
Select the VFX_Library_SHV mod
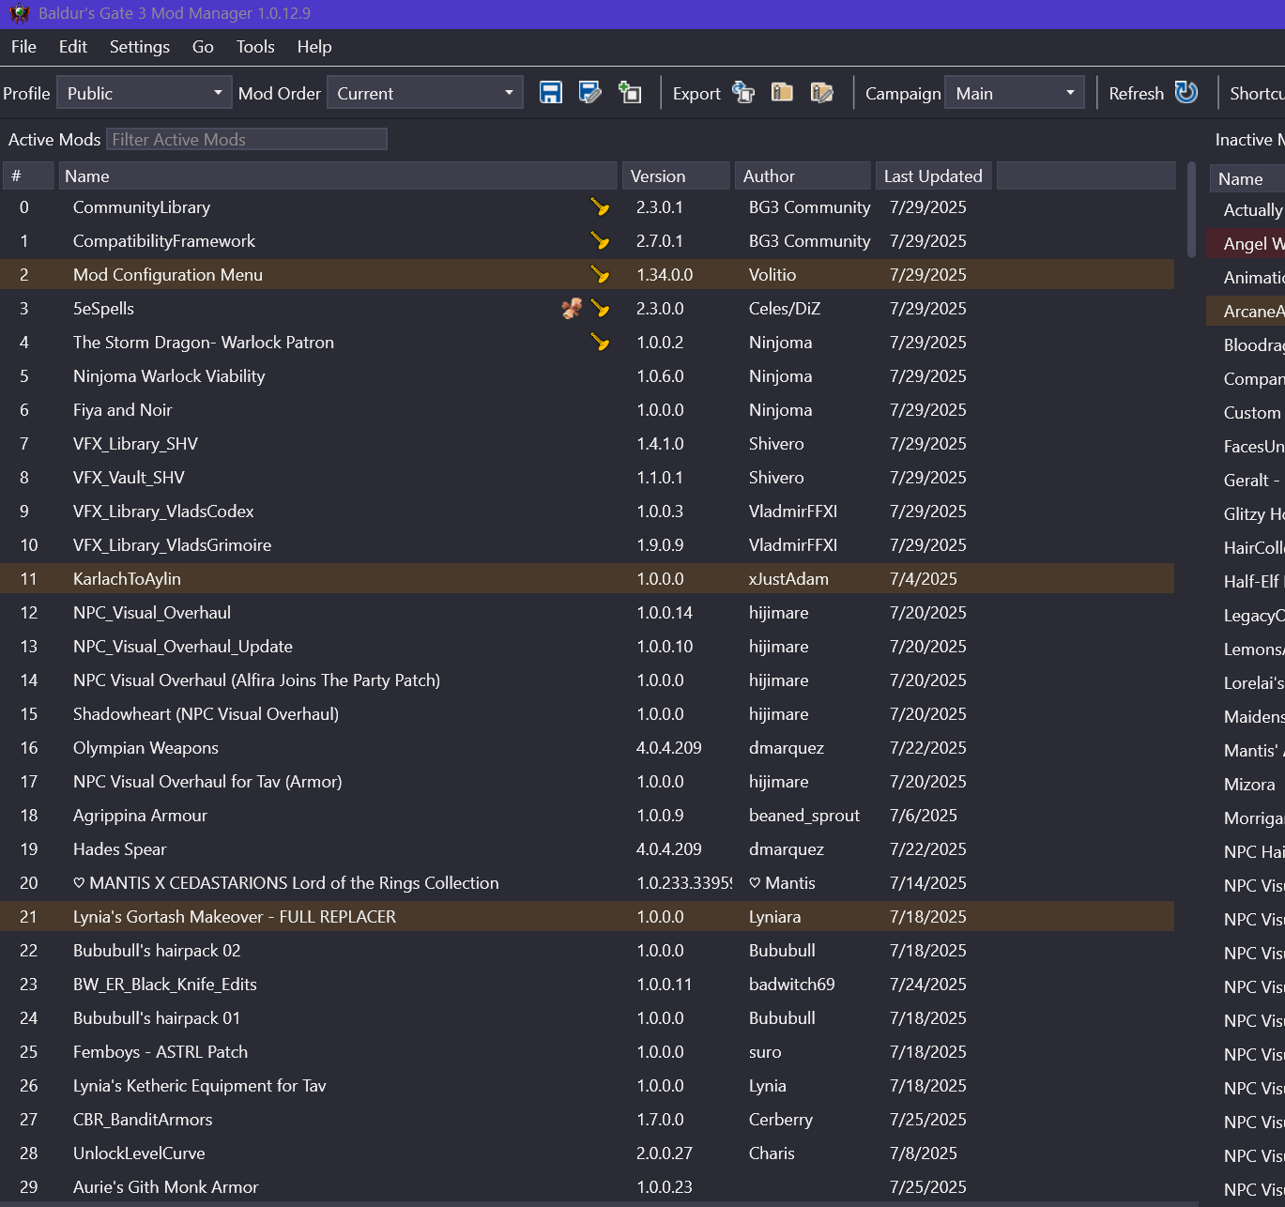(x=587, y=444)
